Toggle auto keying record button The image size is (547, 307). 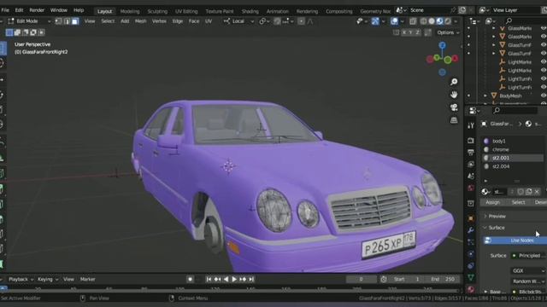[x=190, y=279]
